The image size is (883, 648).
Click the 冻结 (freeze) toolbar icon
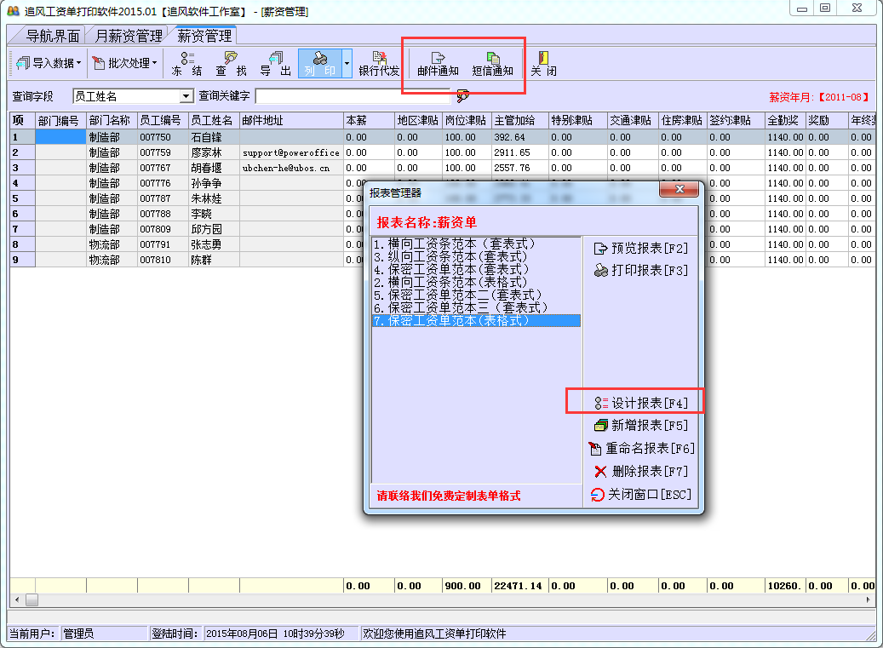186,64
